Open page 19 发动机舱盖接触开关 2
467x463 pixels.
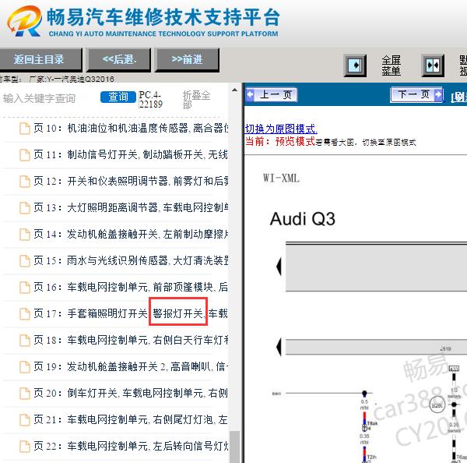click(x=131, y=366)
